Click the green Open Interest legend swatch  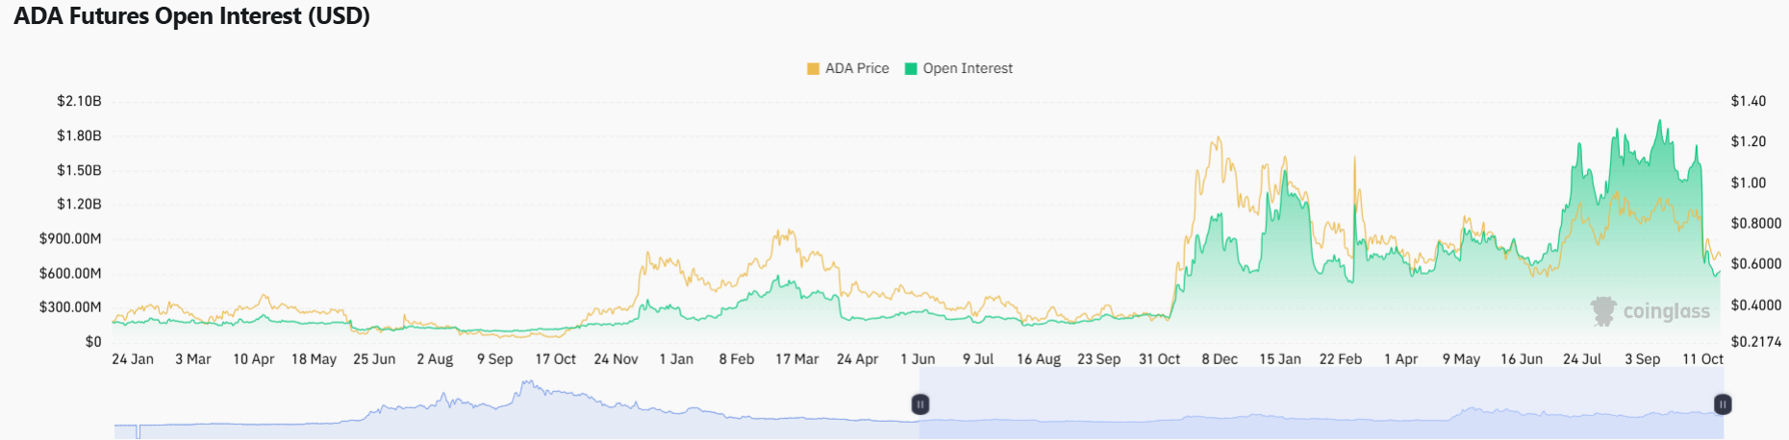911,68
